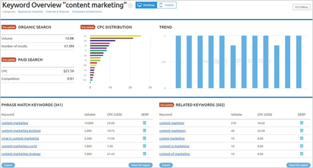Export phrase match keywords
Viewport: 313px width, 168px height.
click(x=8, y=165)
